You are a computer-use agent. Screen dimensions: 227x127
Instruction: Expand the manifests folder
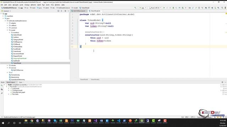point(3,16)
